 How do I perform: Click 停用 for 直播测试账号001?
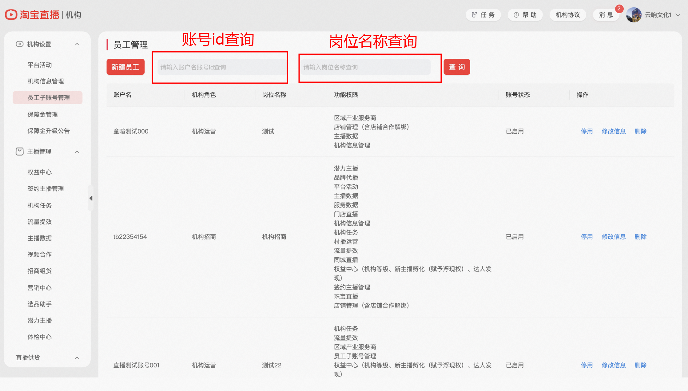point(587,365)
